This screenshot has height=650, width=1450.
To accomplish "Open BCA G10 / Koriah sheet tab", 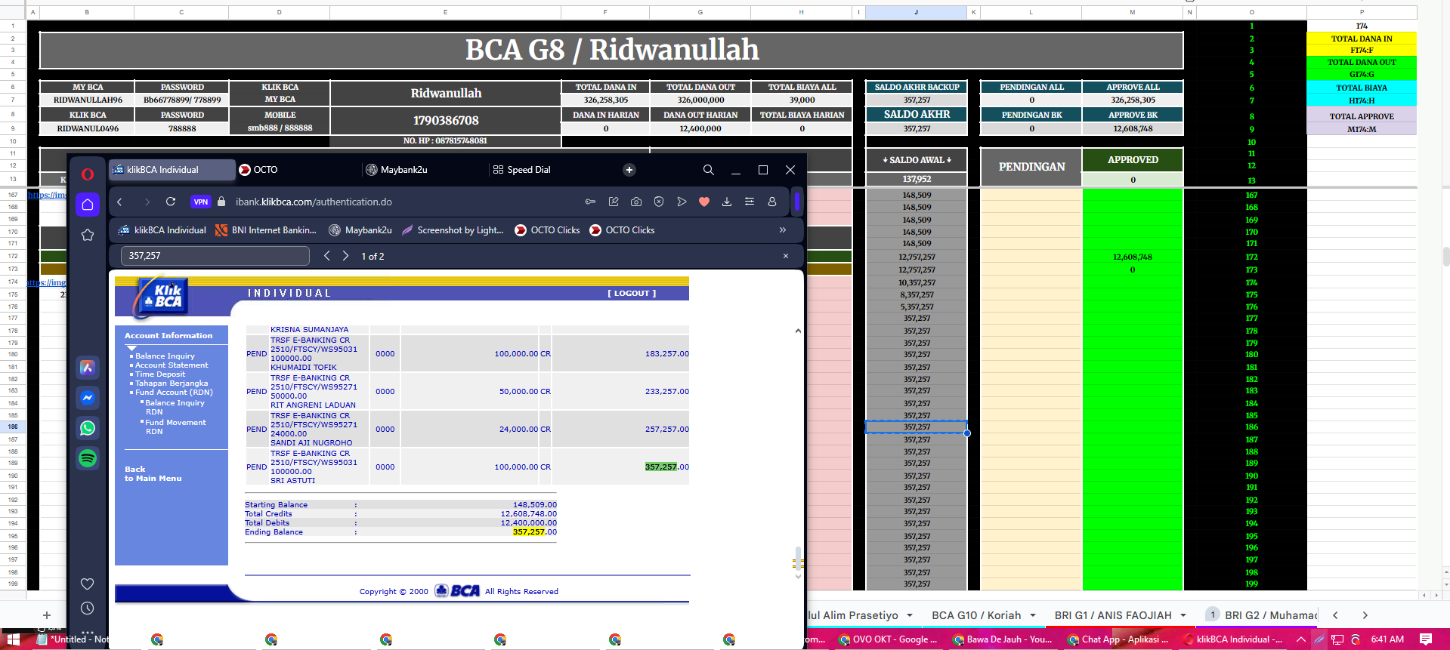I will [976, 615].
